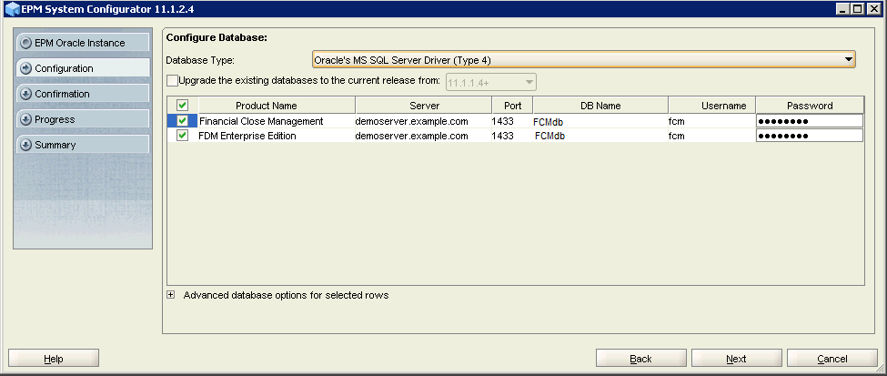This screenshot has width=887, height=376.
Task: Click the EPM System Configurator title bar icon
Action: (12, 9)
